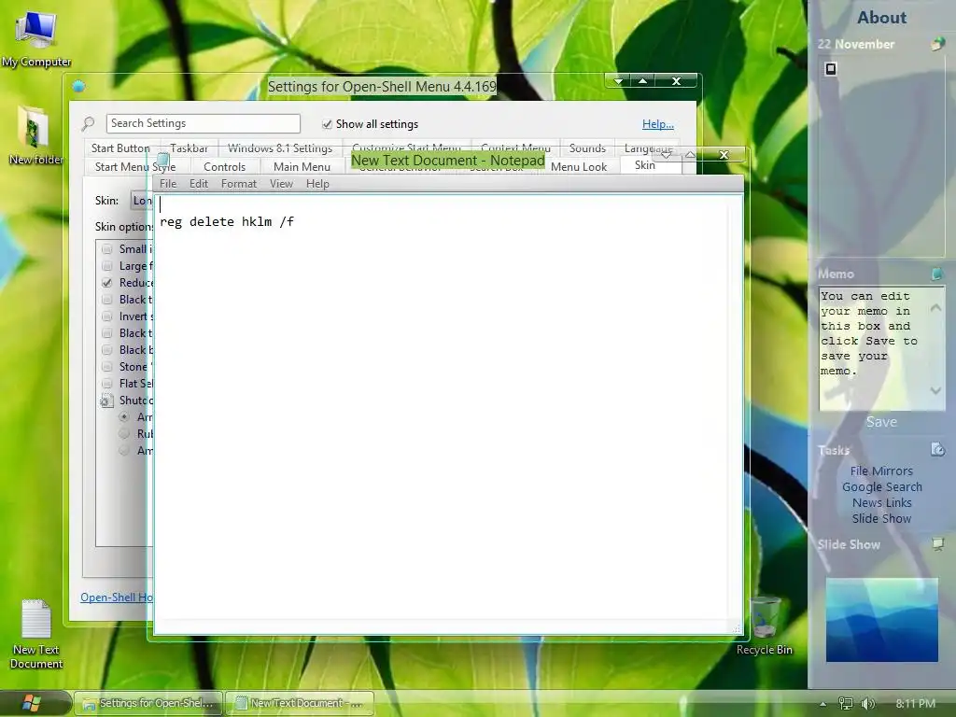Image resolution: width=956 pixels, height=717 pixels.
Task: Click the 'reg delete hklm /f' text line
Action: [227, 222]
